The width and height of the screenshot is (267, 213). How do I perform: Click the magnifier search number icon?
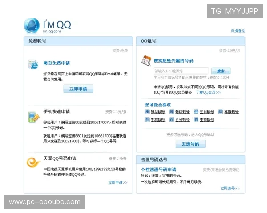(x=146, y=60)
